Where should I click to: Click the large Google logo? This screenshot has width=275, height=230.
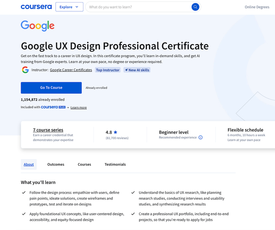point(38,26)
